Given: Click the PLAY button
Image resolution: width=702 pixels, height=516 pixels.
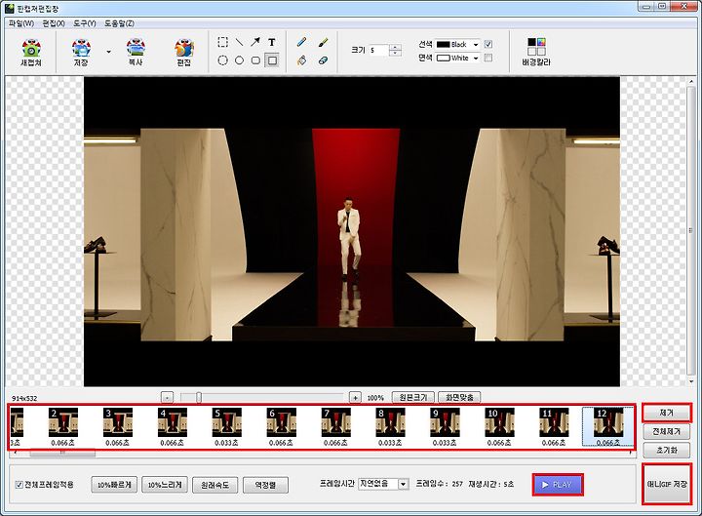Looking at the screenshot, I should click(x=558, y=485).
